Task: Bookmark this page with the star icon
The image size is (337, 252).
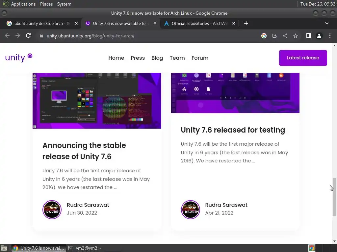Action: pyautogui.click(x=296, y=36)
